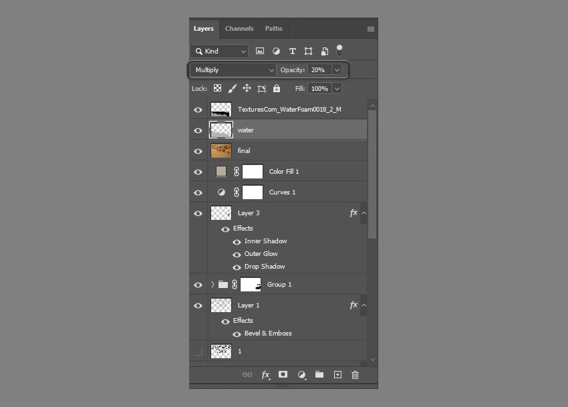Click the lock all attributes padlock icon
The width and height of the screenshot is (568, 407).
(x=277, y=88)
